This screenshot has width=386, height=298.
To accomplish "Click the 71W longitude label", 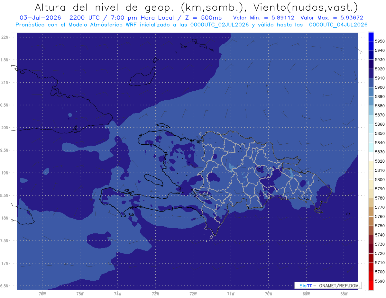I will click(231, 294).
